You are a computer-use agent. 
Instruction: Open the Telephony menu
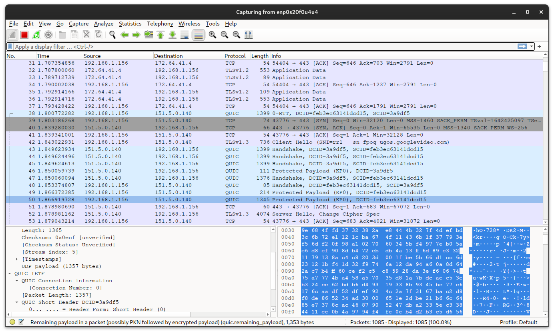[160, 24]
